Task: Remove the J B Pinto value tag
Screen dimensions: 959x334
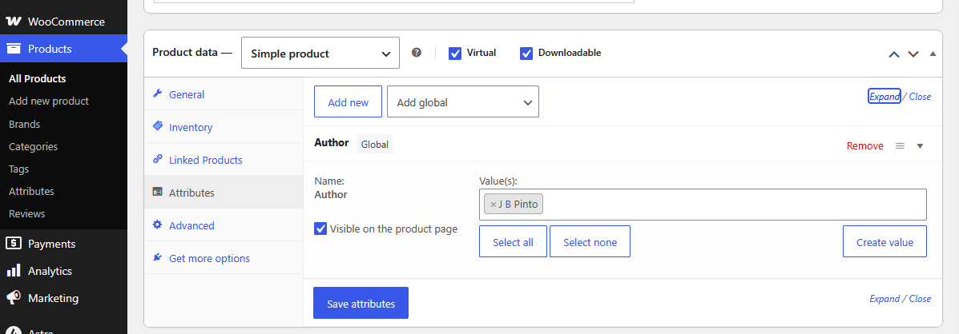Action: (x=493, y=205)
